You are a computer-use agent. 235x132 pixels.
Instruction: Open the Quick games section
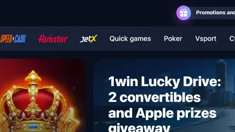[130, 39]
